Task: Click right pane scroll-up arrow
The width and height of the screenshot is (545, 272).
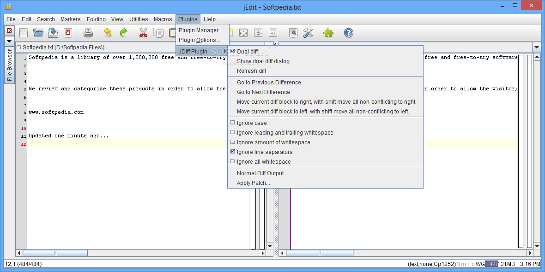Action: pyautogui.click(x=537, y=57)
